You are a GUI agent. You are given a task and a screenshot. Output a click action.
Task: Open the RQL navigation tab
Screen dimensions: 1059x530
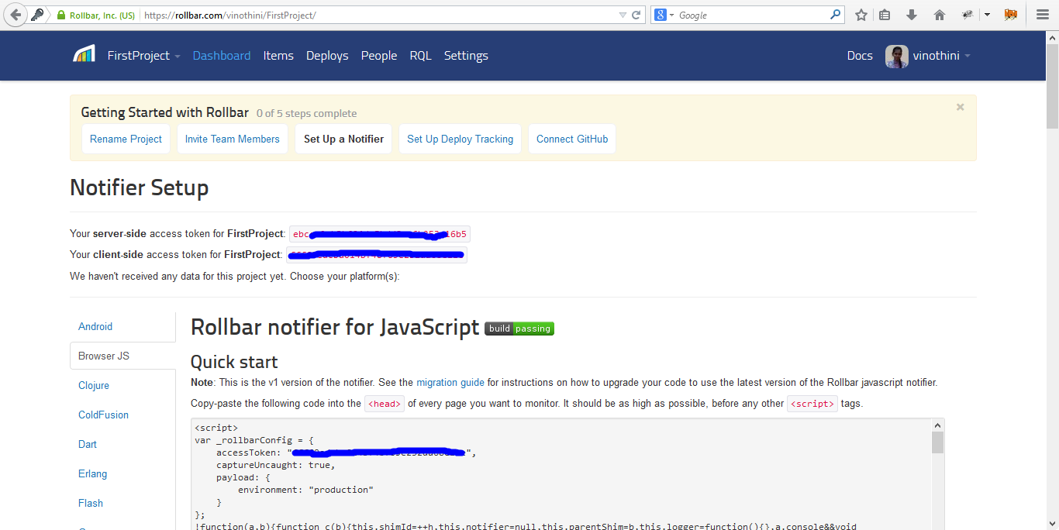(420, 56)
